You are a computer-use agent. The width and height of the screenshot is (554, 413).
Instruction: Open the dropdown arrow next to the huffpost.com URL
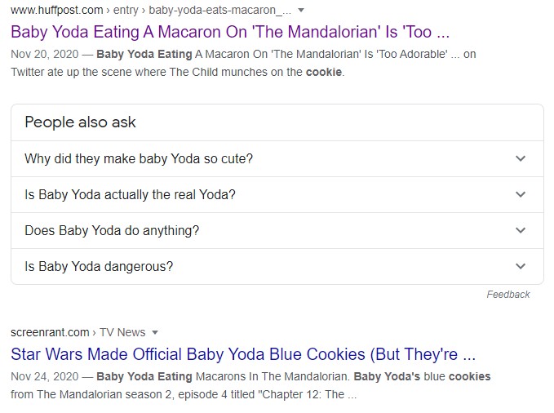(x=302, y=11)
